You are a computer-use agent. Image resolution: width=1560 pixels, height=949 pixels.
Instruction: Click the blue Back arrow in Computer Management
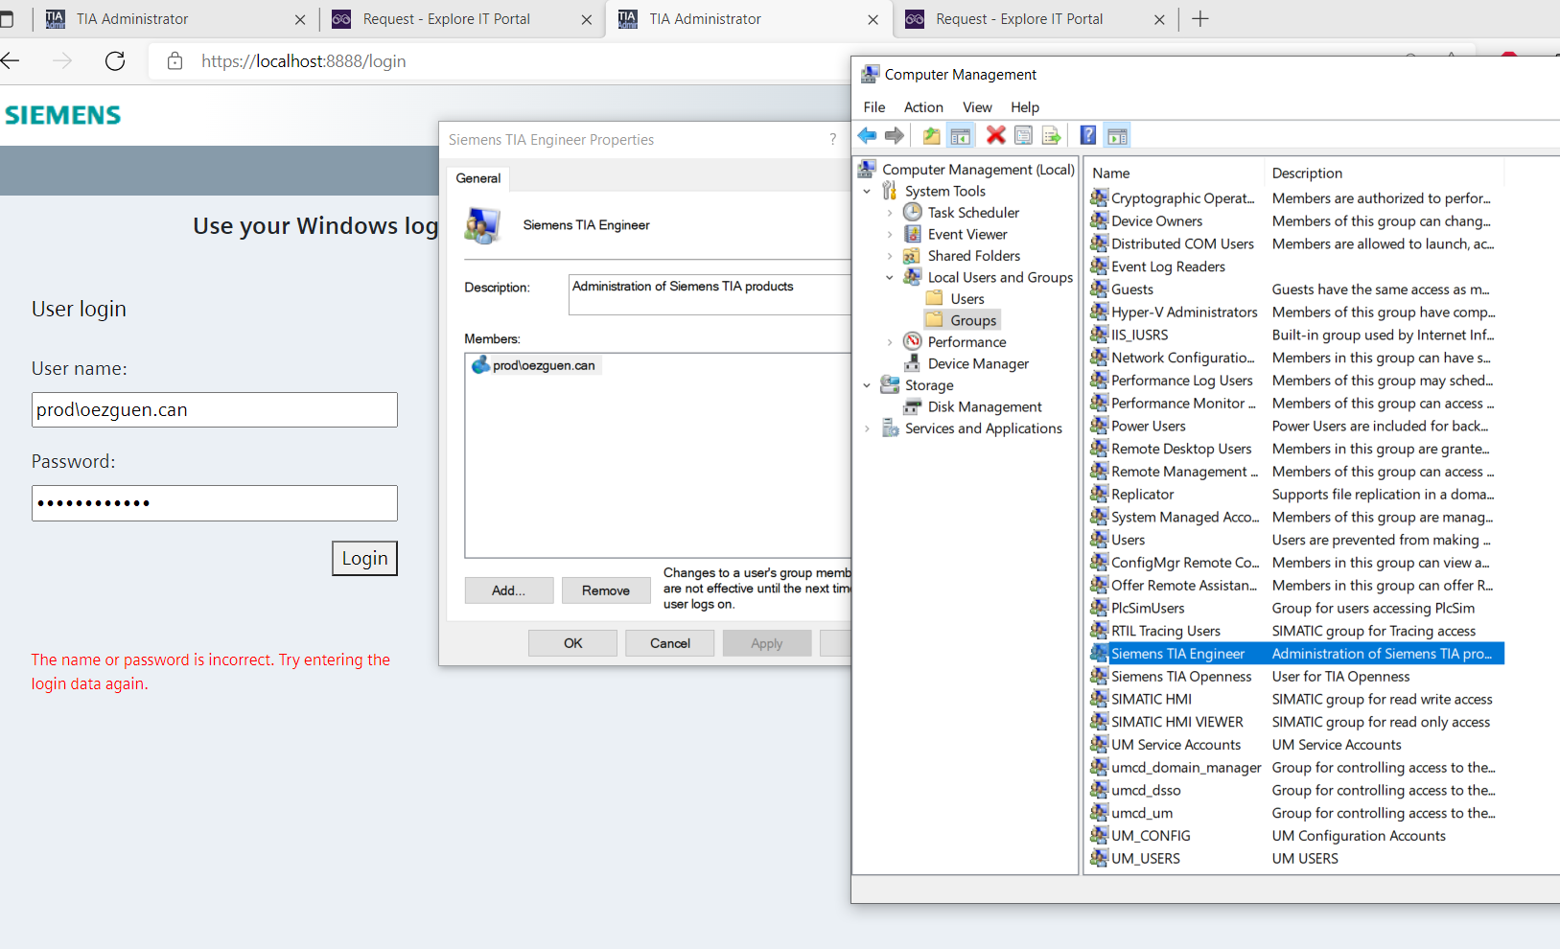click(868, 136)
